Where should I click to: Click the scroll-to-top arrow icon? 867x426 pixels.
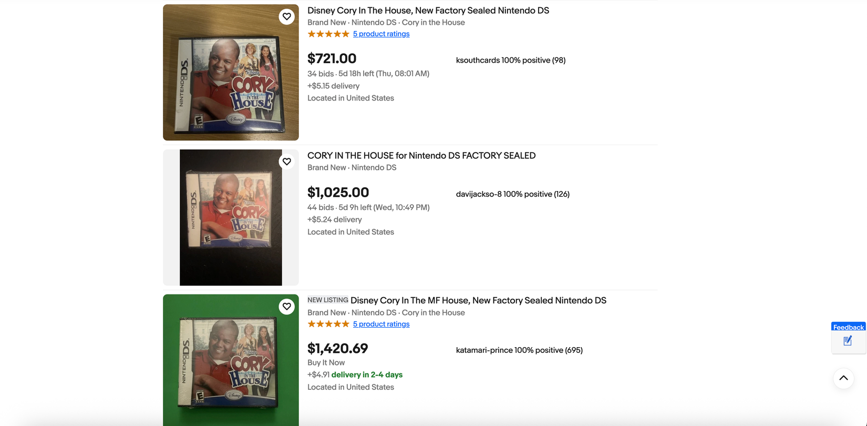pyautogui.click(x=843, y=378)
